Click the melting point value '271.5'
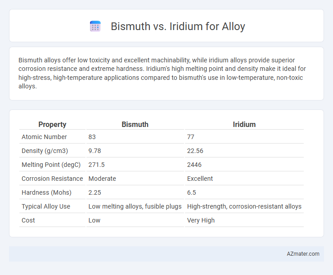Screen dimensions: 333x275 96,165
